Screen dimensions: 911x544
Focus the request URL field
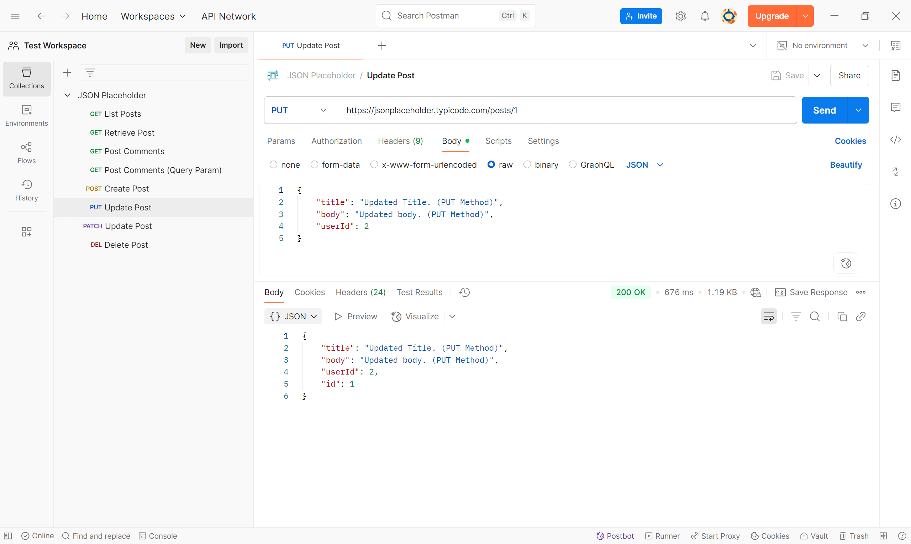(566, 110)
